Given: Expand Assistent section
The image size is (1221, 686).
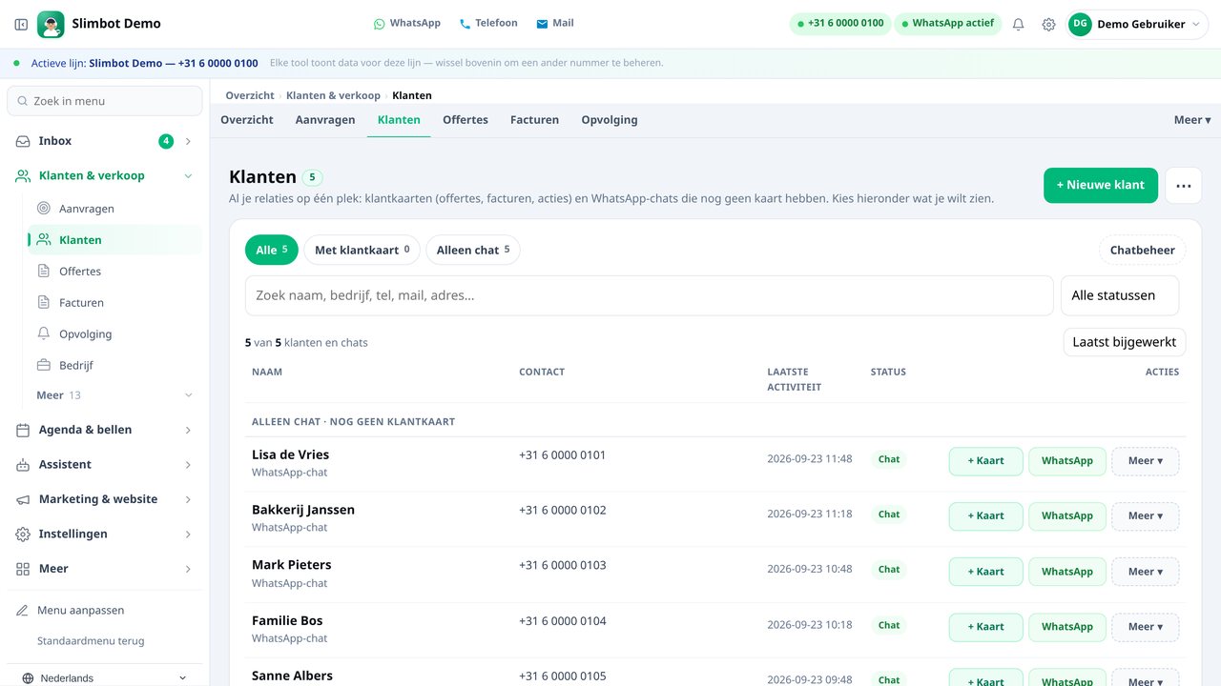Looking at the screenshot, I should 188,465.
